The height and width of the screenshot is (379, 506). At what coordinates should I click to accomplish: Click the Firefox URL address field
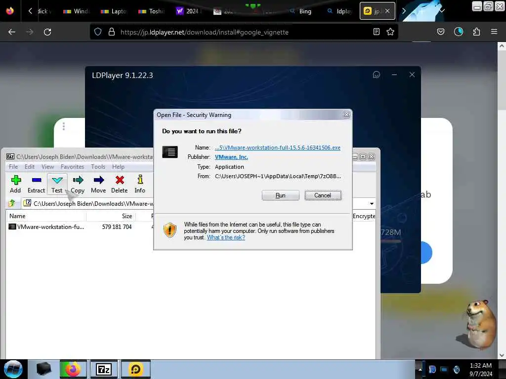pos(244,32)
